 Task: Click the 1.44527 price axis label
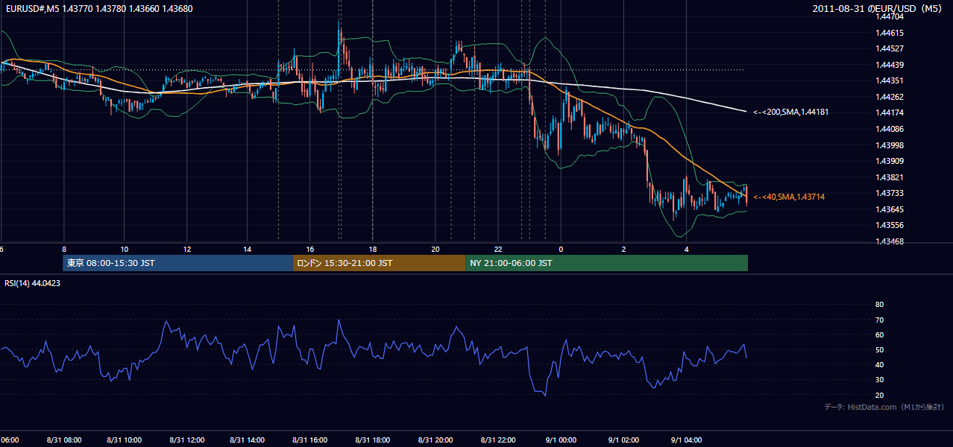890,48
